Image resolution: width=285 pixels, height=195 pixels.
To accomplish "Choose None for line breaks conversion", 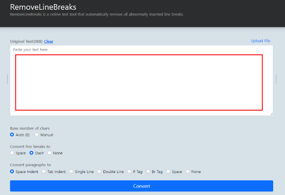I will point(49,153).
